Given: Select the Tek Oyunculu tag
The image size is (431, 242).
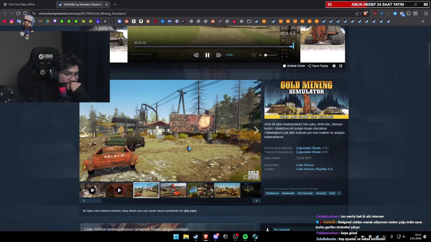Looking at the screenshot, I should (x=305, y=193).
